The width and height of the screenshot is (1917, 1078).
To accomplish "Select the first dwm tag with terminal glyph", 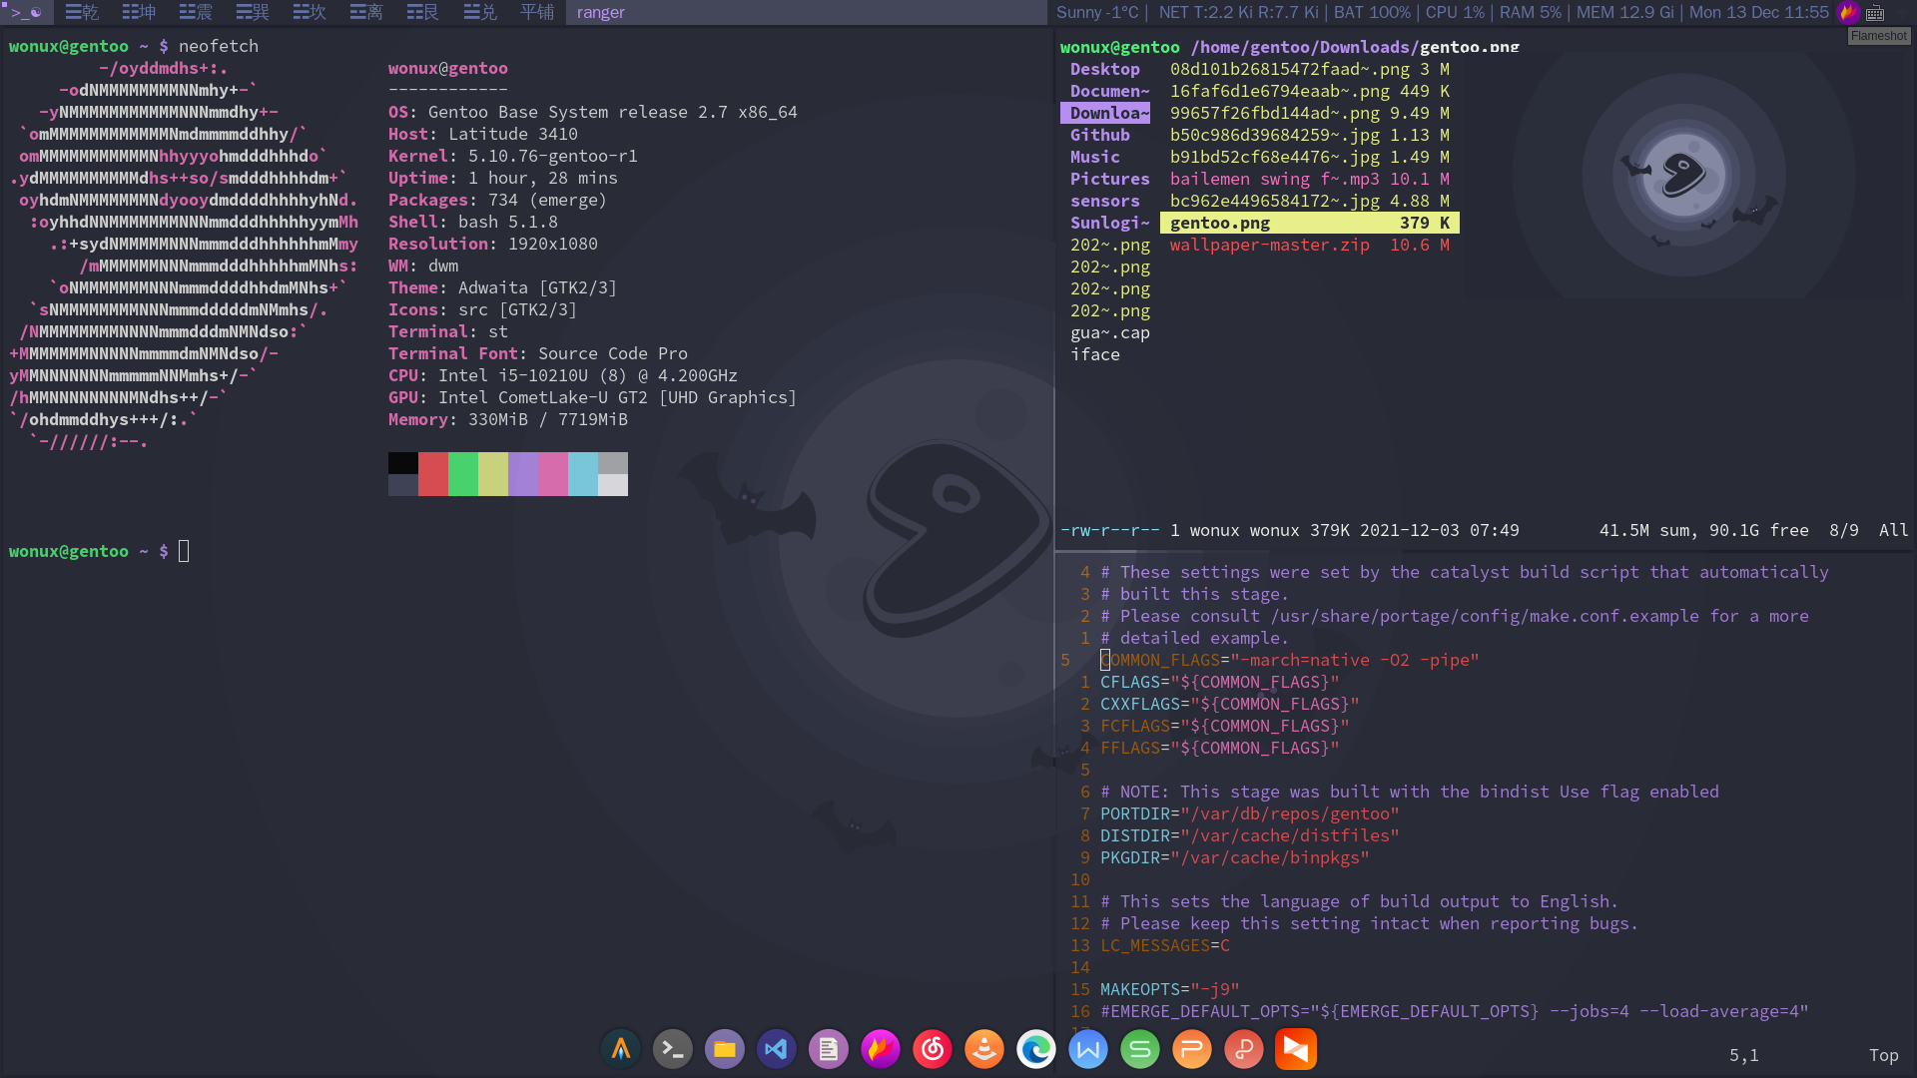I will point(27,12).
